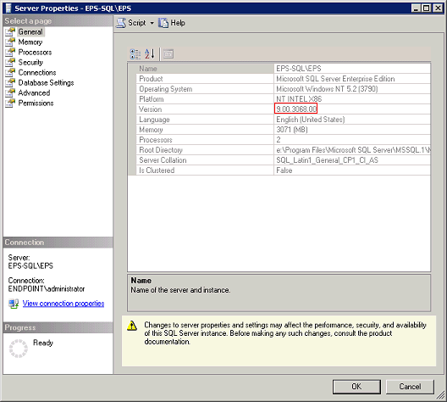
Task: Click the Script toolbar button
Action: click(x=131, y=23)
